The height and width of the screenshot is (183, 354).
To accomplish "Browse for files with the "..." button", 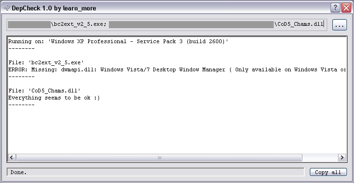I will 339,24.
